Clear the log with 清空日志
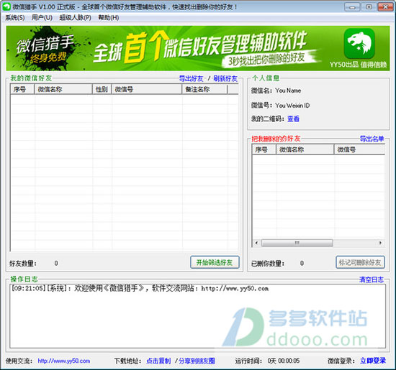Image resolution: width=396 pixels, height=370 pixels. coord(372,279)
